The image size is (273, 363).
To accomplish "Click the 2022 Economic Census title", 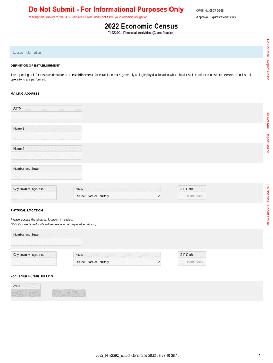I will pos(141,27).
